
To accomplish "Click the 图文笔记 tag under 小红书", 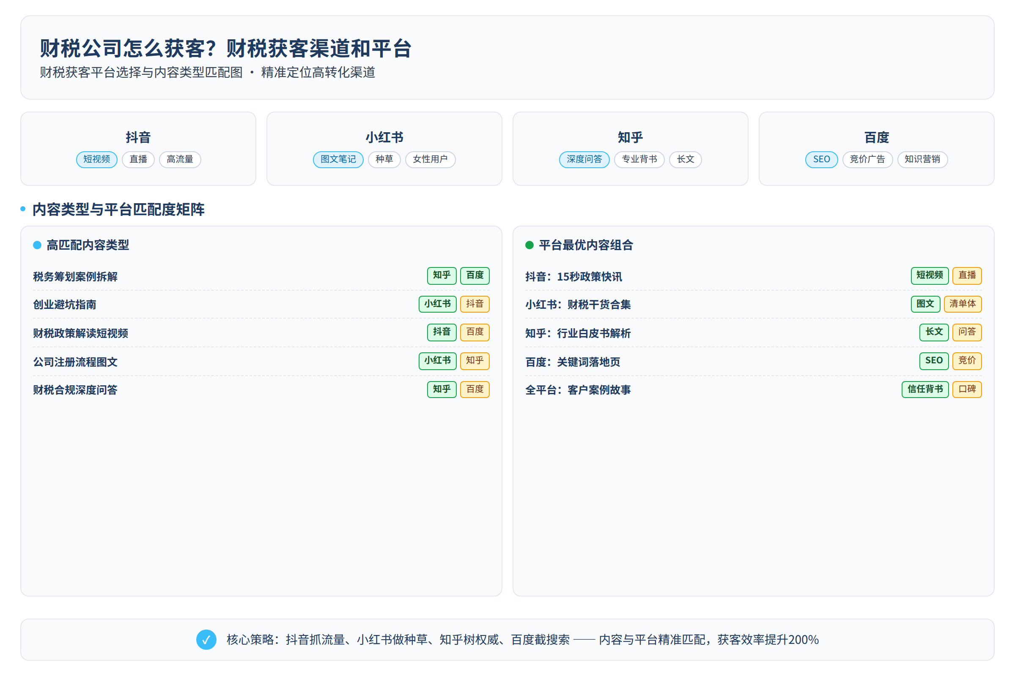I will pyautogui.click(x=338, y=160).
